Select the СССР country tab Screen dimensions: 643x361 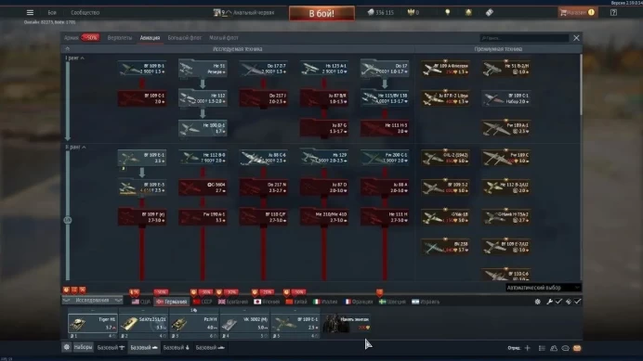[x=203, y=302]
